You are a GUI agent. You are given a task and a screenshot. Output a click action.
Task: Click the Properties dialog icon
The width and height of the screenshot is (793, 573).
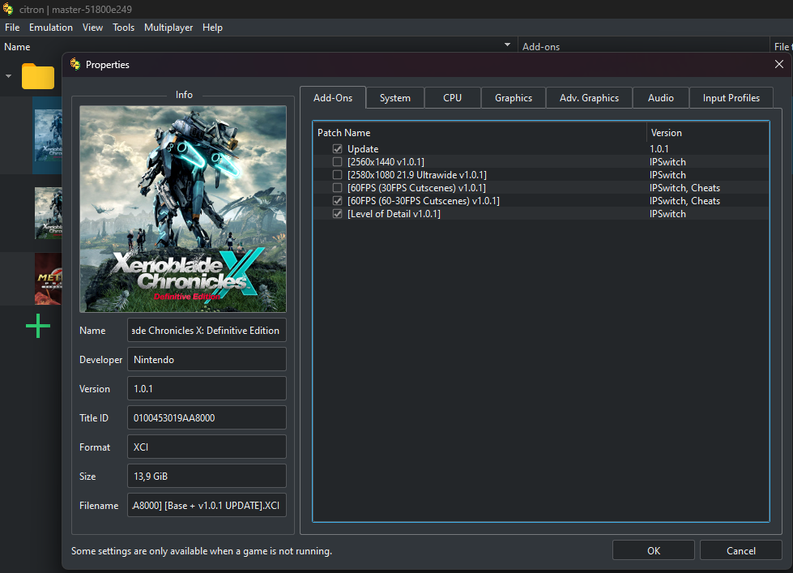coord(75,64)
